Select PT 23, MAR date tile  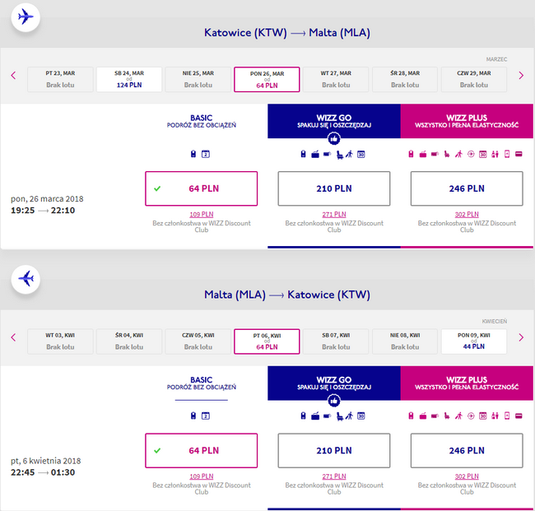(60, 80)
